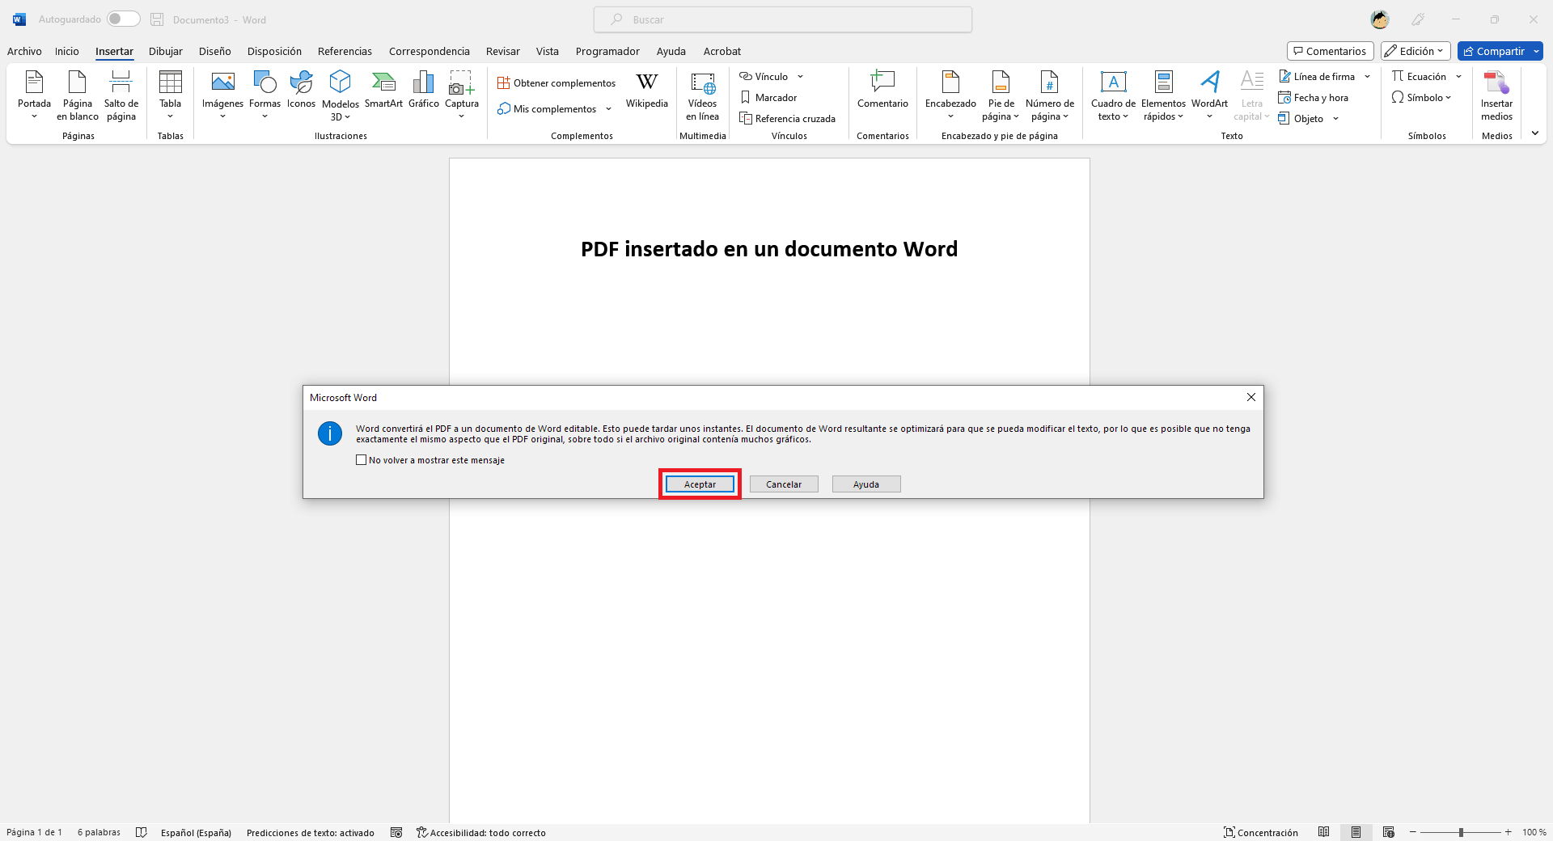Open Accesibilidad: todo correcto checker
Image resolution: width=1553 pixels, height=841 pixels.
[481, 832]
